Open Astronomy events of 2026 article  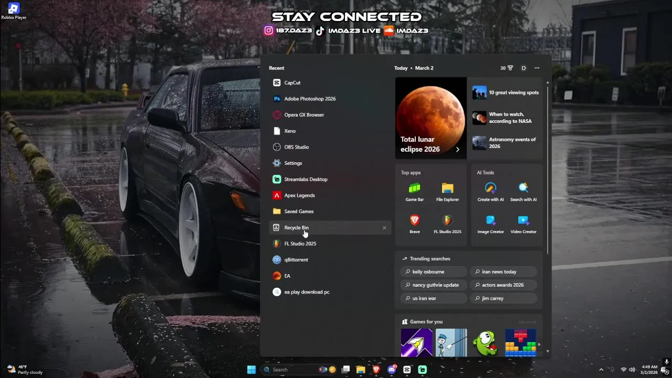[506, 143]
